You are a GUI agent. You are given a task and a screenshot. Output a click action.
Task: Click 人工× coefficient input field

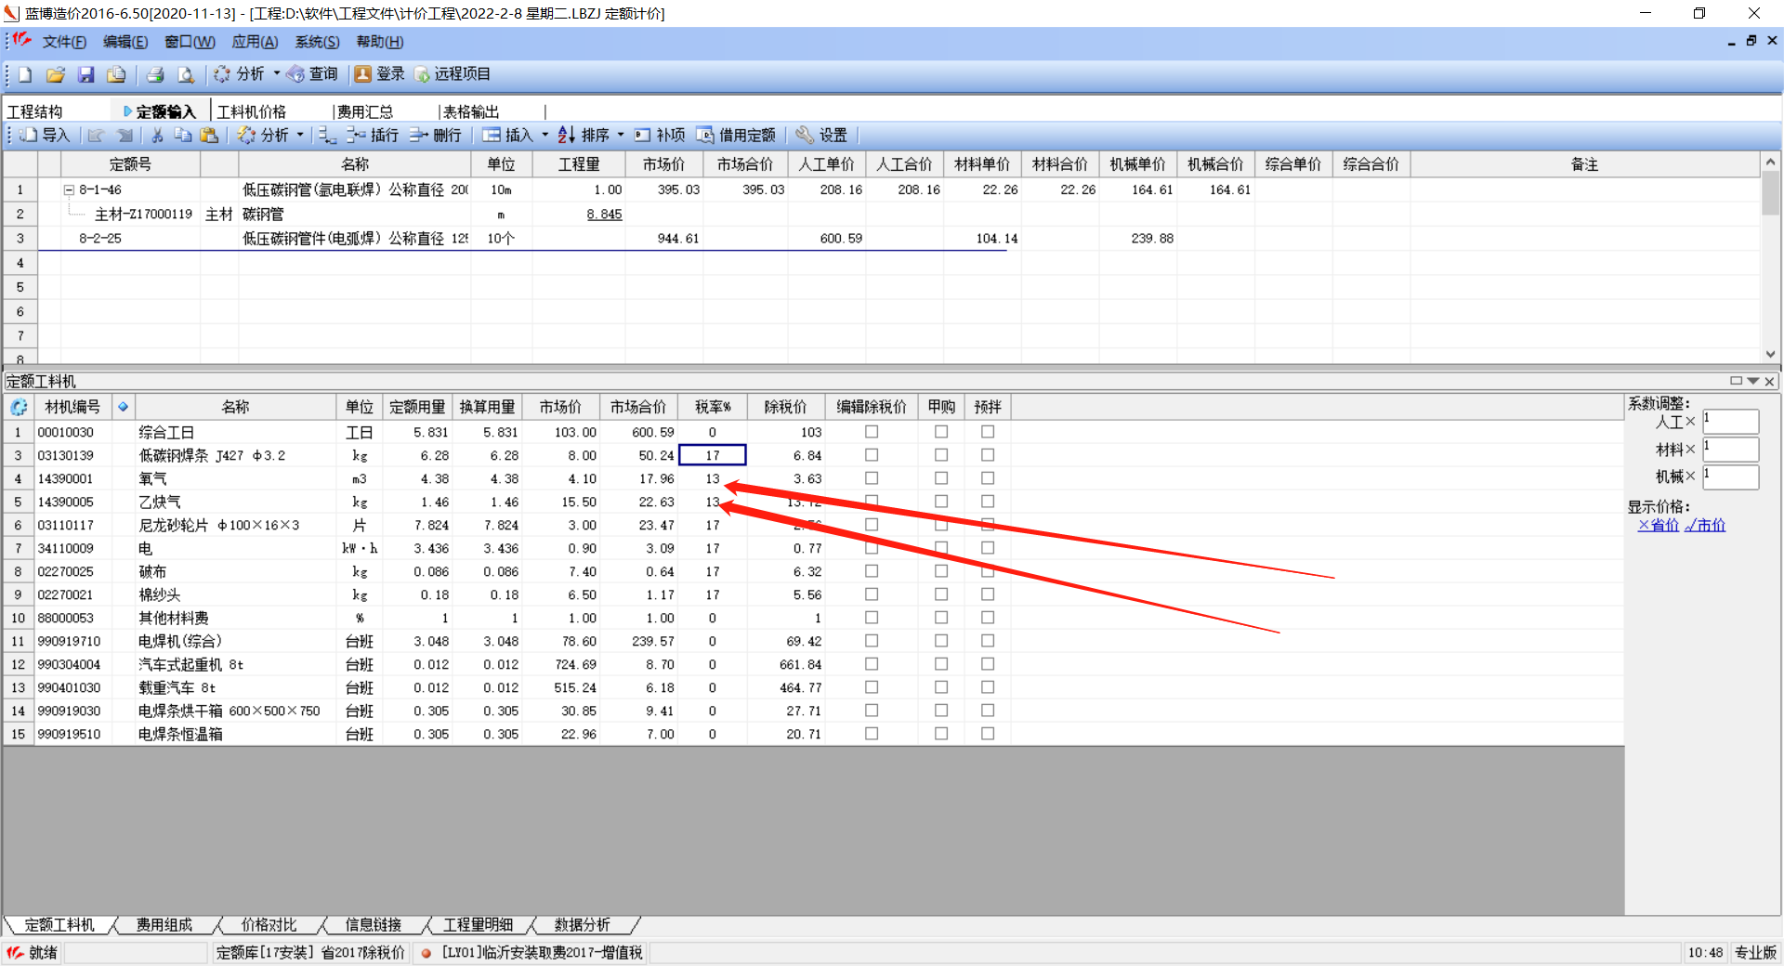pos(1731,422)
